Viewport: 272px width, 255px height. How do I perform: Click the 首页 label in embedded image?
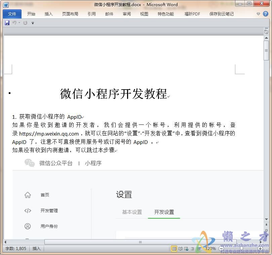click(45, 195)
